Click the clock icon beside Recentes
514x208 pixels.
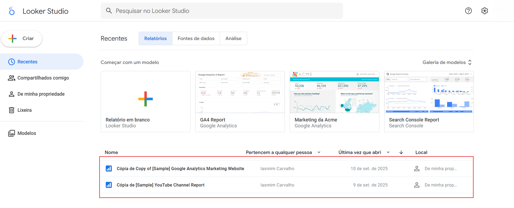click(12, 62)
